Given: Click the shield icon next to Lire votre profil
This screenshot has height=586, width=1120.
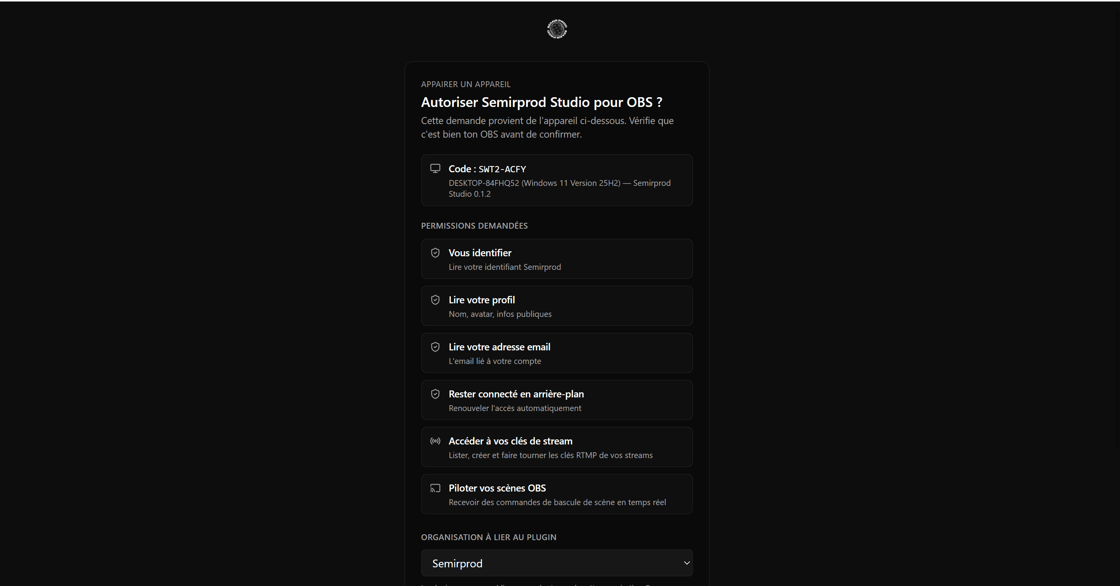Looking at the screenshot, I should tap(435, 300).
